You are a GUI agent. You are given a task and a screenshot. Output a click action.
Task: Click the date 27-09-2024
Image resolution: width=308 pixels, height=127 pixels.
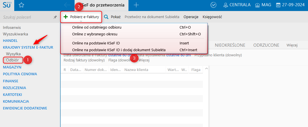pos(293,5)
